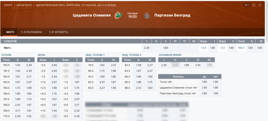Bet regular time team 2 at 1.66
Image resolution: width=268 pixels, height=121 pixels.
(x=187, y=65)
